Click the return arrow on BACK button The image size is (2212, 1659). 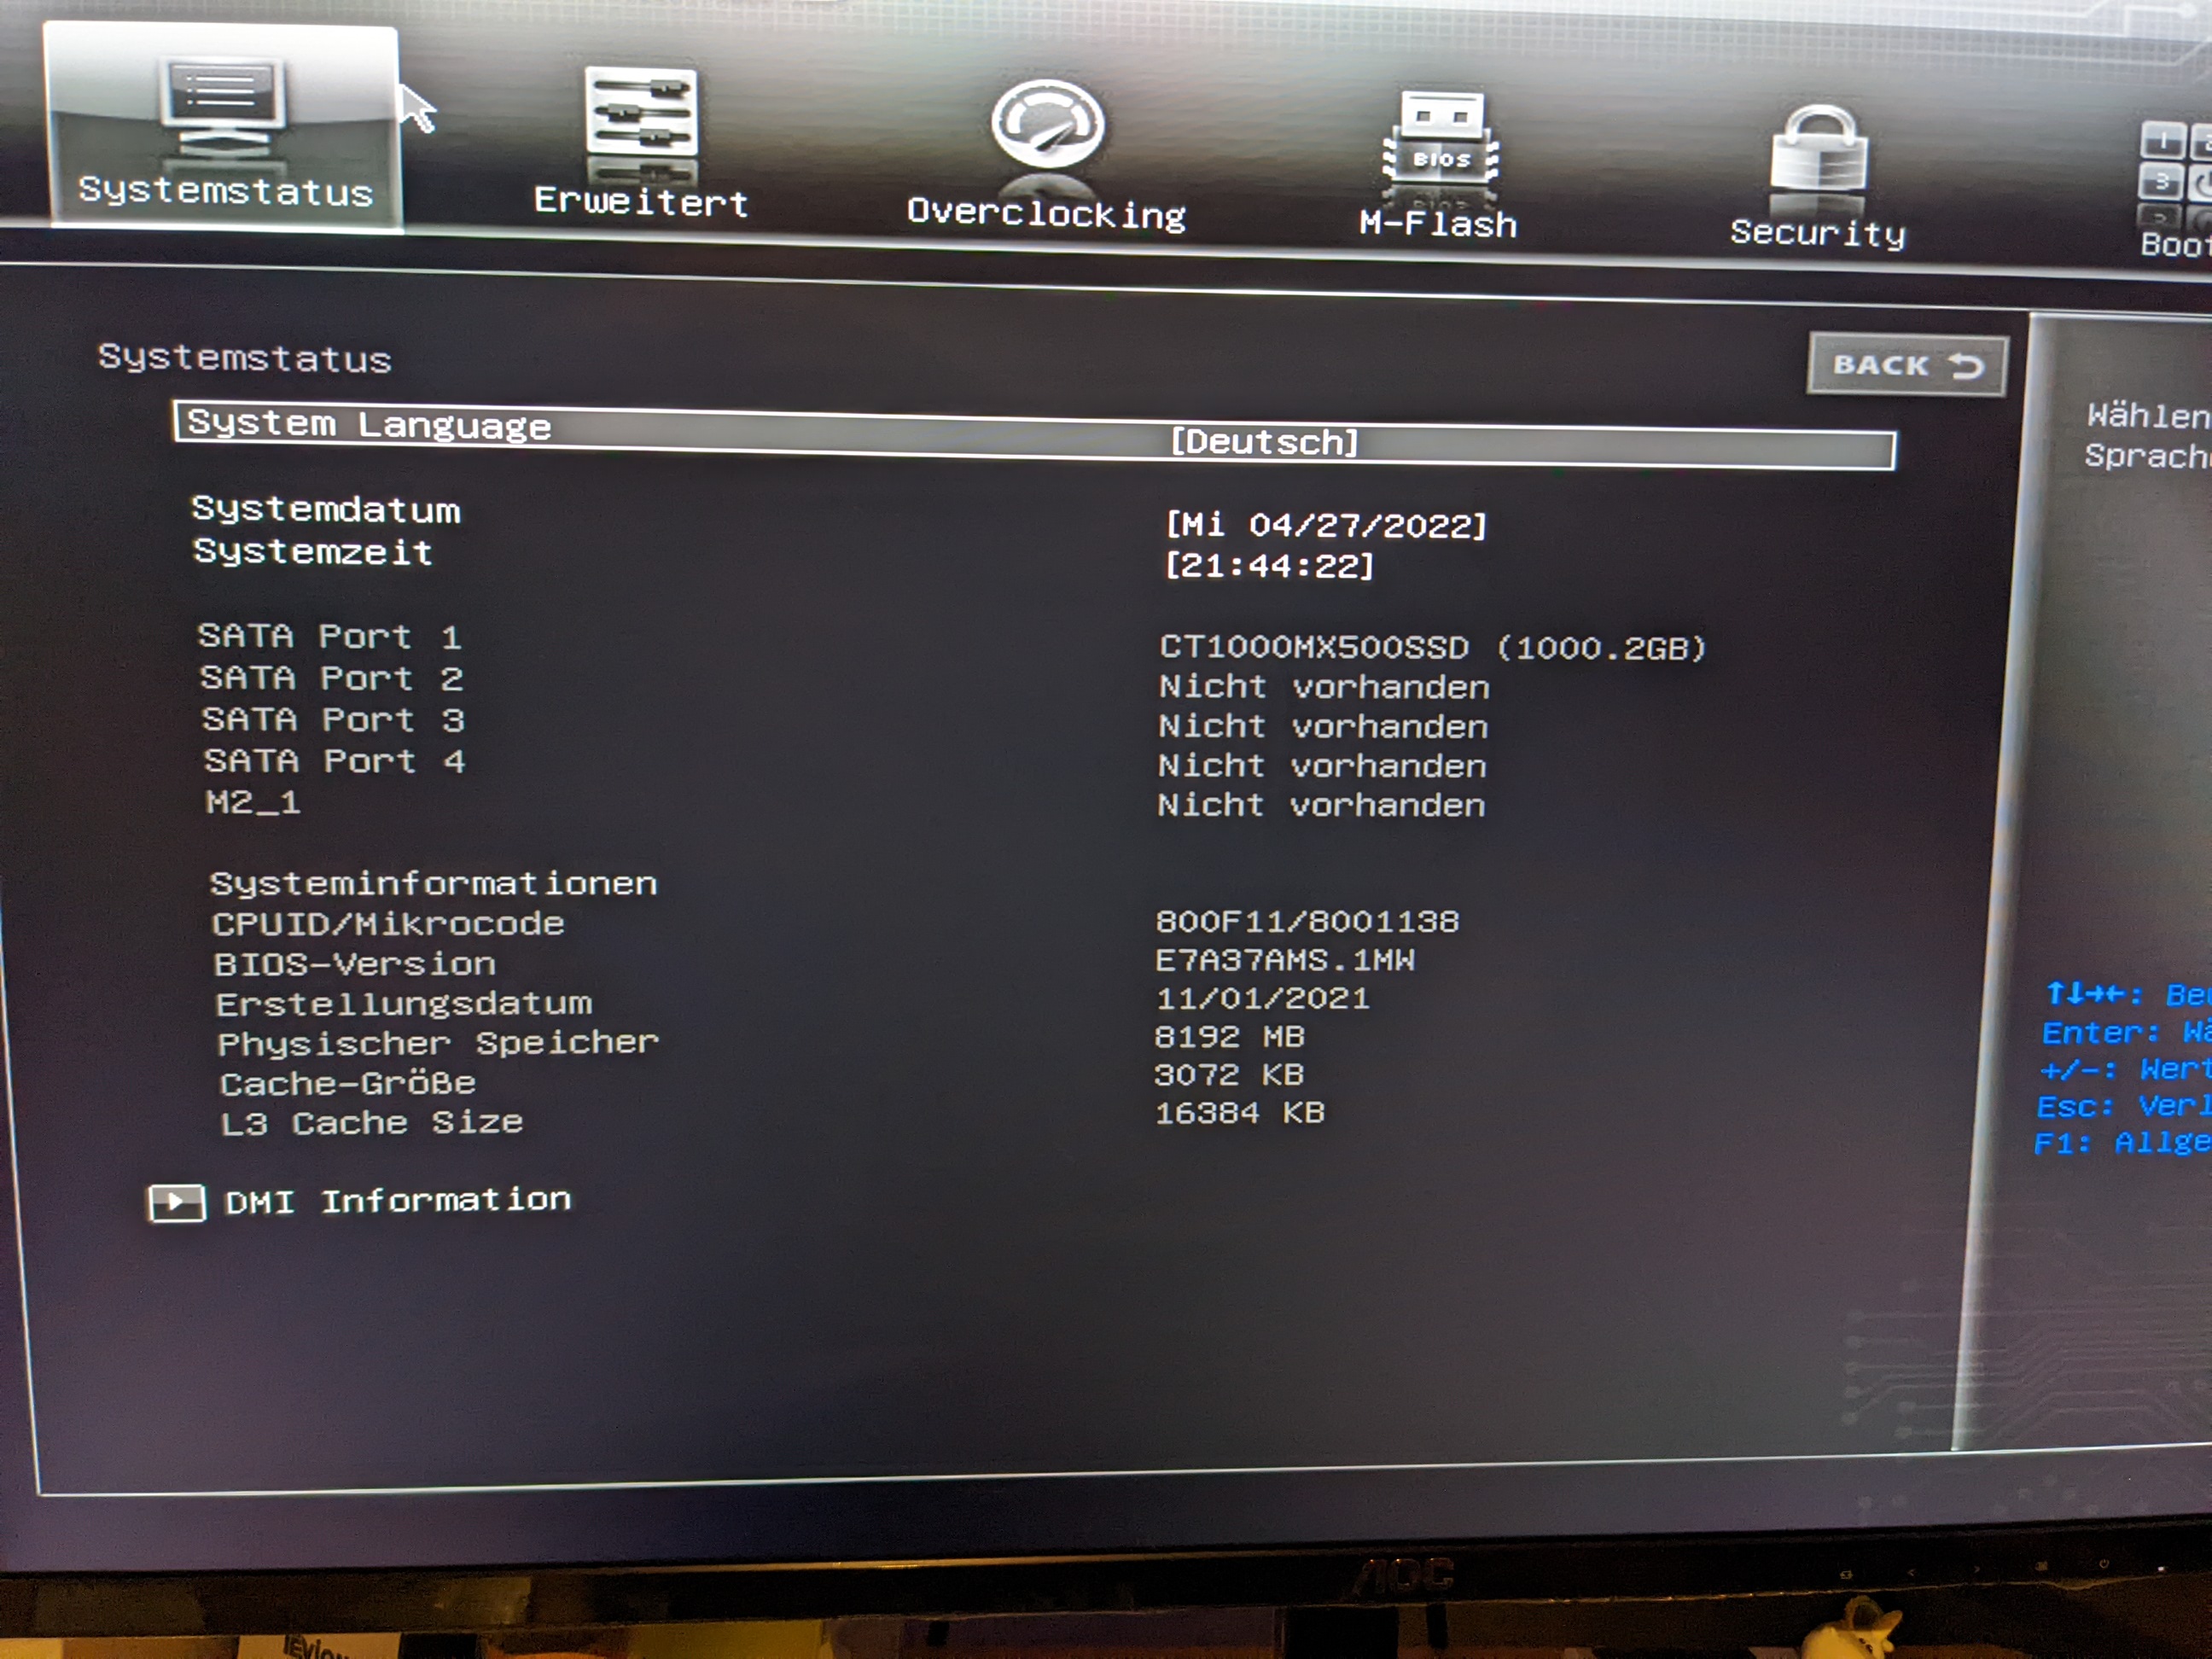click(1966, 366)
